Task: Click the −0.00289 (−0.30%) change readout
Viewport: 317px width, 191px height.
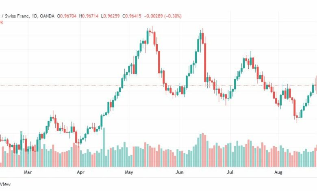Action: [x=163, y=16]
